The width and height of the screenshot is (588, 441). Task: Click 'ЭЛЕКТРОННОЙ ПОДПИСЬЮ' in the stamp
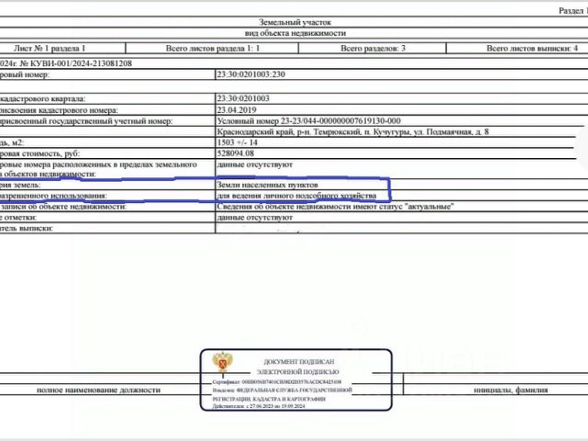298,372
